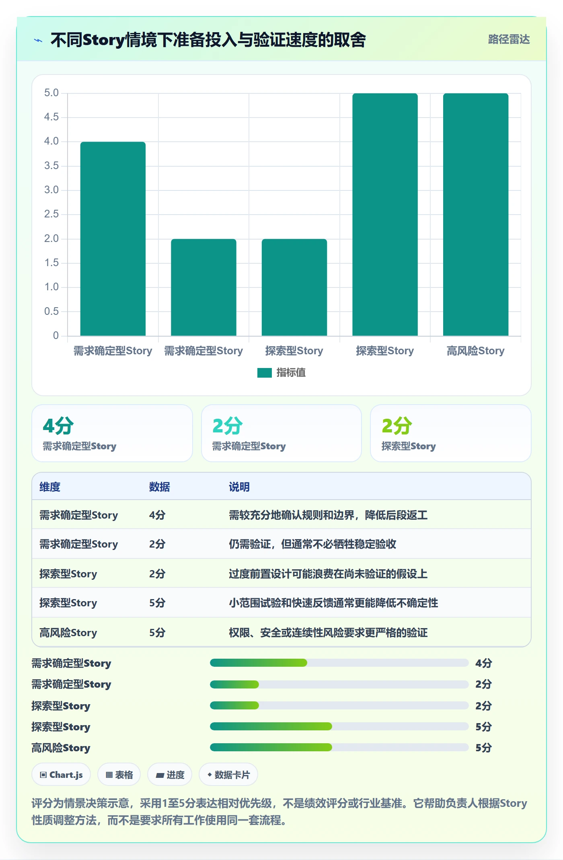Click the title 不同Story情境下准备投入与验证速度的取舍
This screenshot has width=563, height=860.
pos(208,40)
